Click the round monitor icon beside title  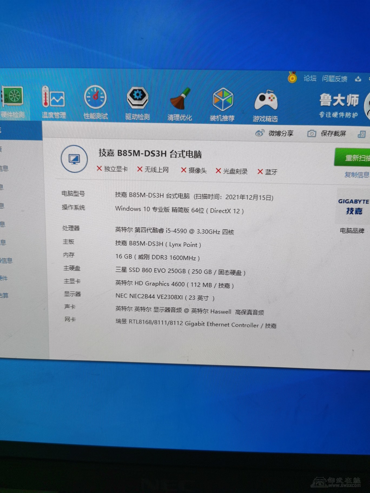point(74,159)
